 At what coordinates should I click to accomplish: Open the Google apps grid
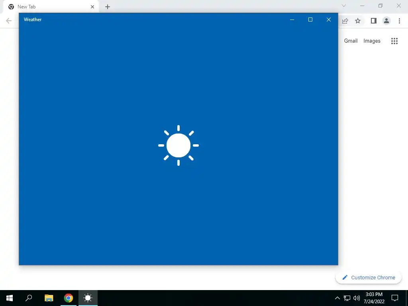[394, 41]
